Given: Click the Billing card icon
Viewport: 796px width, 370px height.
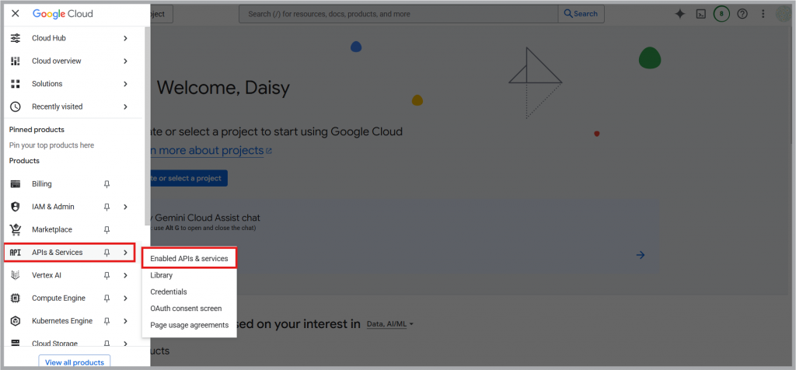Looking at the screenshot, I should pyautogui.click(x=16, y=183).
